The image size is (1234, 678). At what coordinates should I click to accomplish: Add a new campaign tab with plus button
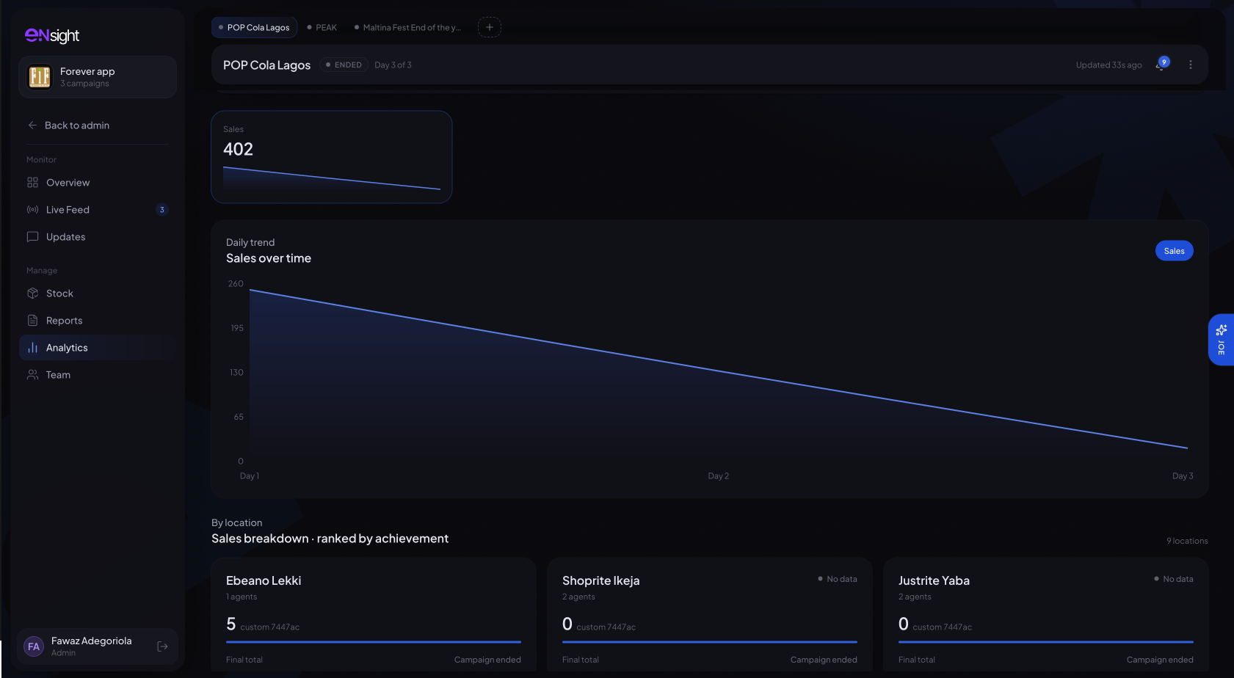point(490,27)
